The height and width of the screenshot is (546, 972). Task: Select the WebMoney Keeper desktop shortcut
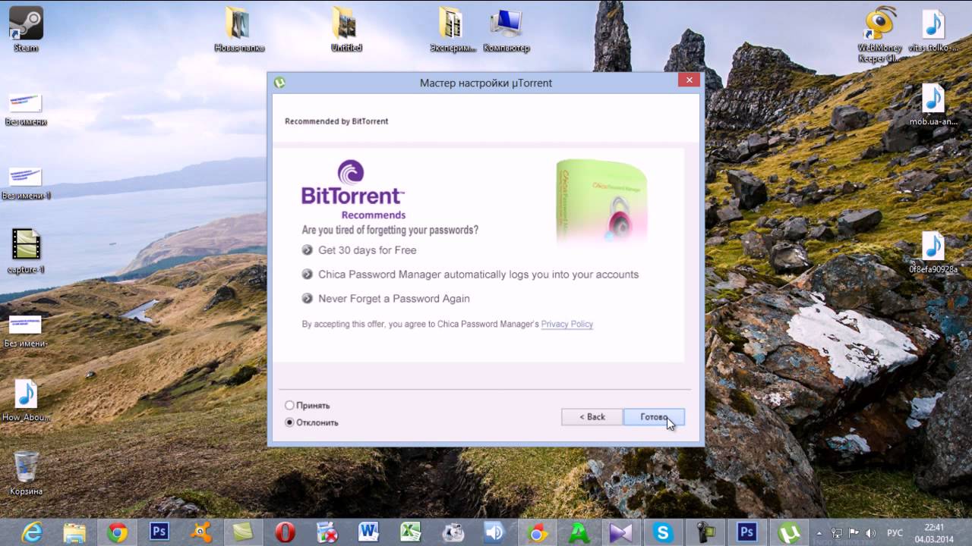point(879,34)
